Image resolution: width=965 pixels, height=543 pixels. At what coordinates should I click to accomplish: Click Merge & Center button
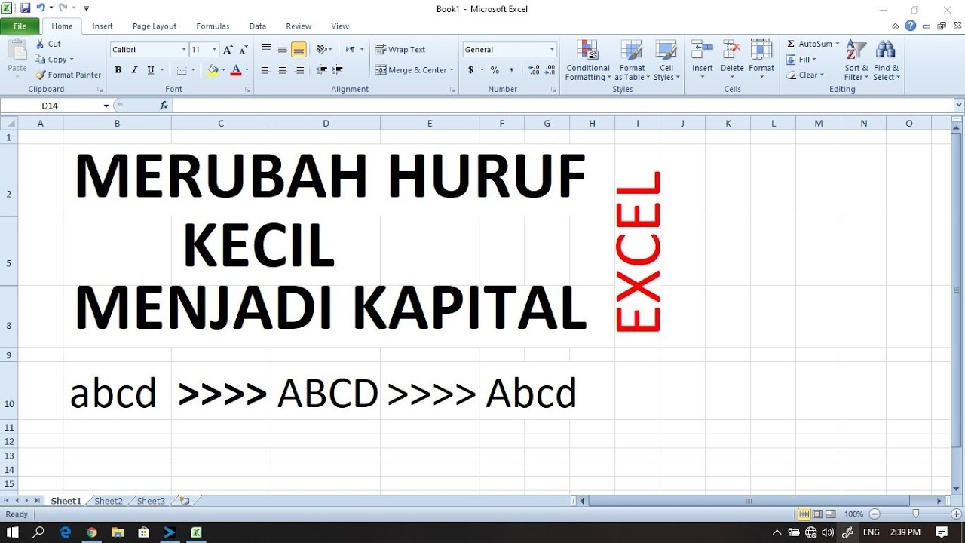pos(411,70)
